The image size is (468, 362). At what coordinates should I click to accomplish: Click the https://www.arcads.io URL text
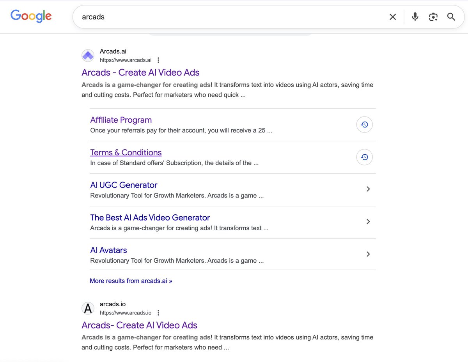(126, 313)
